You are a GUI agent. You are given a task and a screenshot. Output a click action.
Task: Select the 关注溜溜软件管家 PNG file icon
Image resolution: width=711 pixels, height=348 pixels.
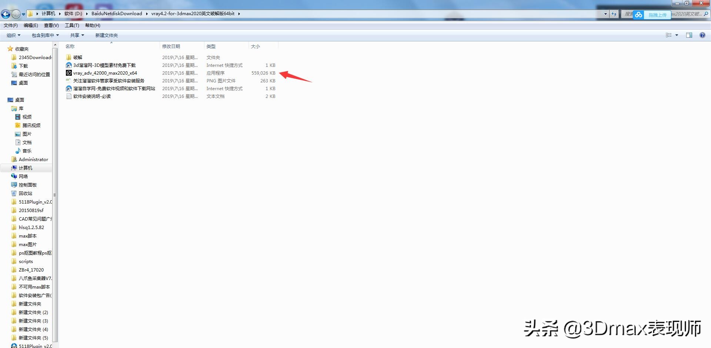point(69,81)
